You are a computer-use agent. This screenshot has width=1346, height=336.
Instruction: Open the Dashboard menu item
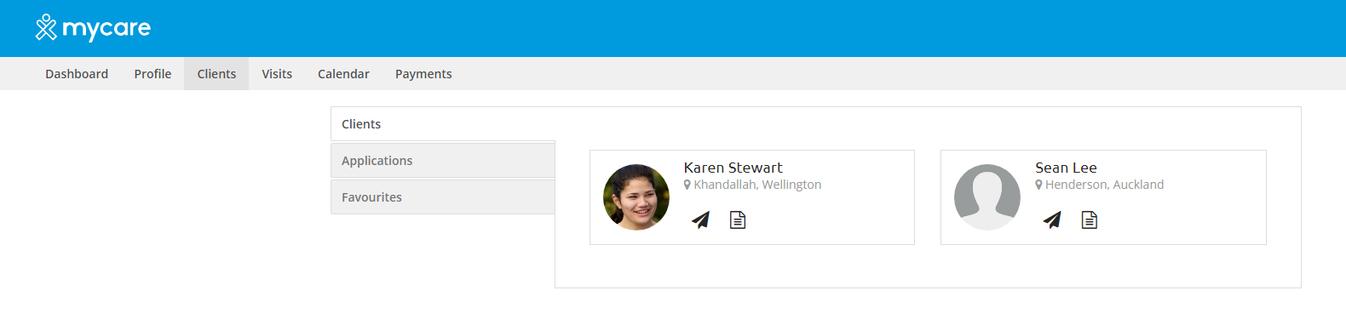[x=77, y=74]
